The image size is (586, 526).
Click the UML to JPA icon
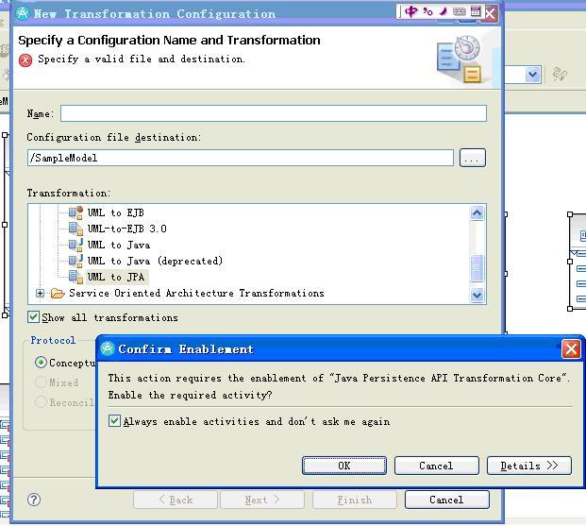coord(75,277)
